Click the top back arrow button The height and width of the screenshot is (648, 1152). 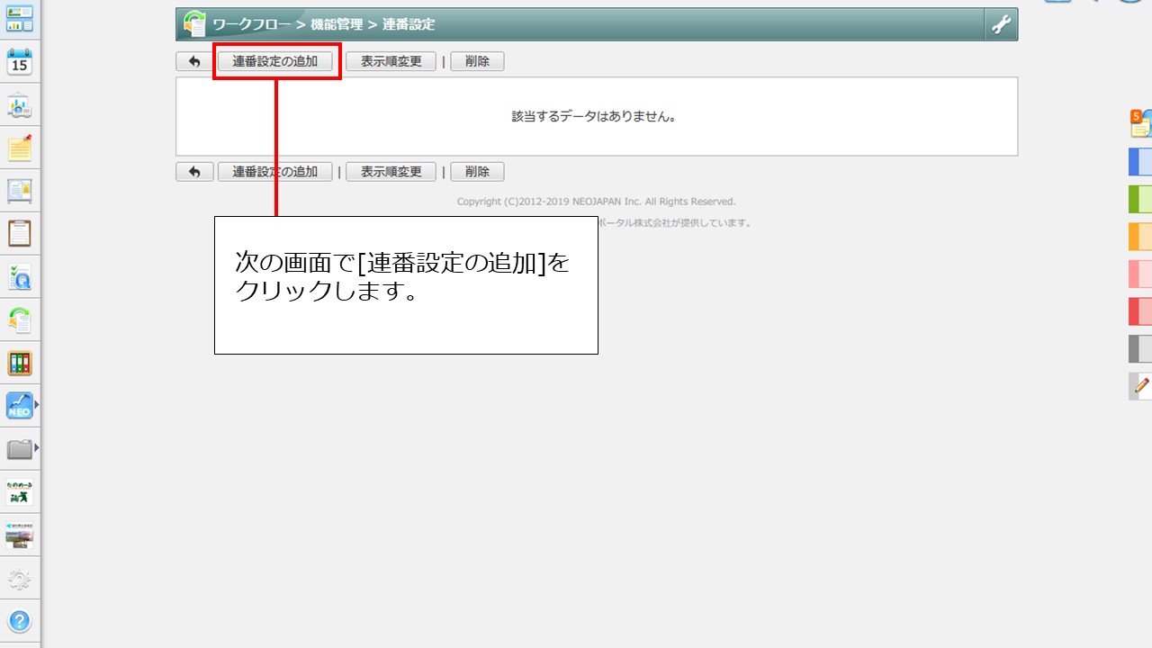click(x=194, y=61)
